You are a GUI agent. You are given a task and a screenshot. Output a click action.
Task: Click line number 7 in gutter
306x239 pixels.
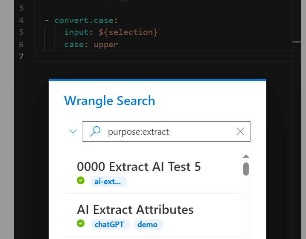21,57
